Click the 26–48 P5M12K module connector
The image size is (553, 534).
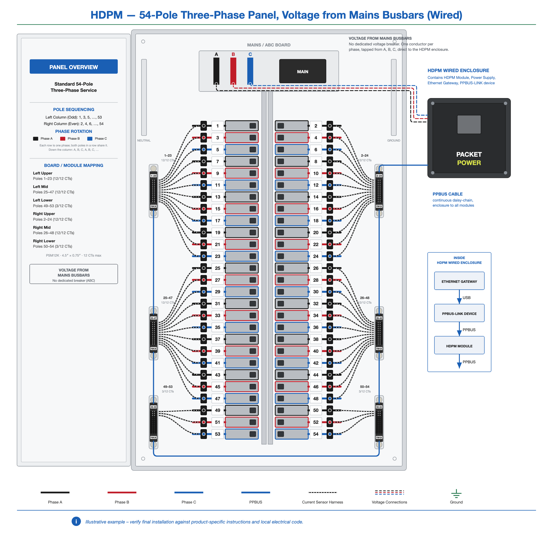pos(379,333)
